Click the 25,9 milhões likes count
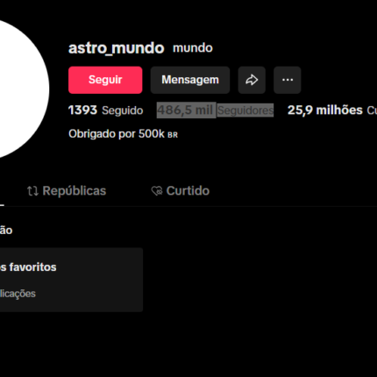 click(325, 110)
